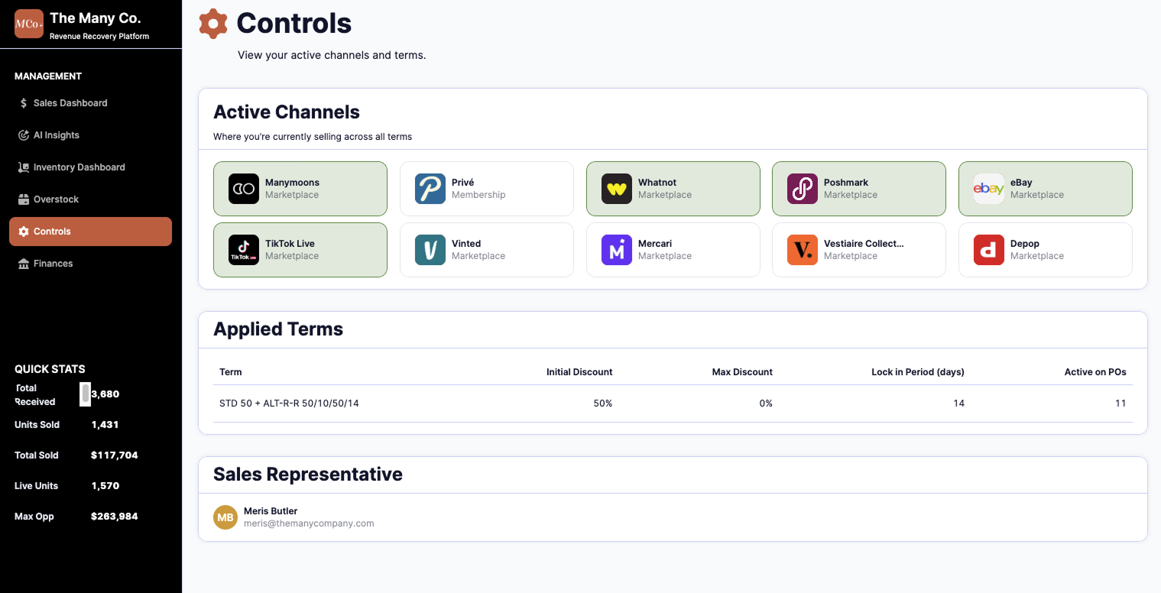Click the Mercari channel logo

pos(617,250)
